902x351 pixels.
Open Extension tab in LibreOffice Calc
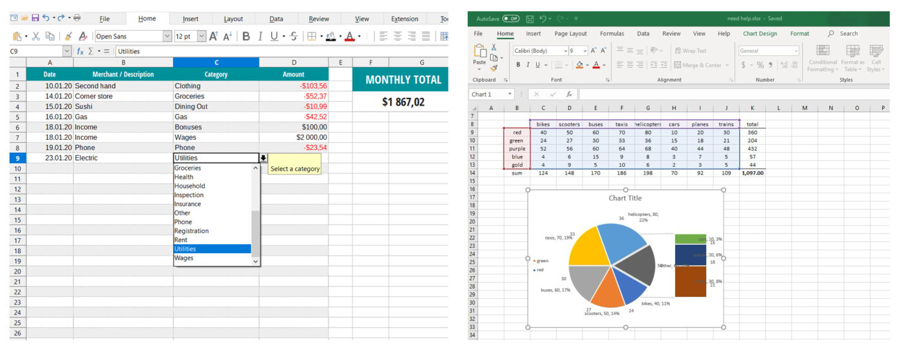point(405,19)
